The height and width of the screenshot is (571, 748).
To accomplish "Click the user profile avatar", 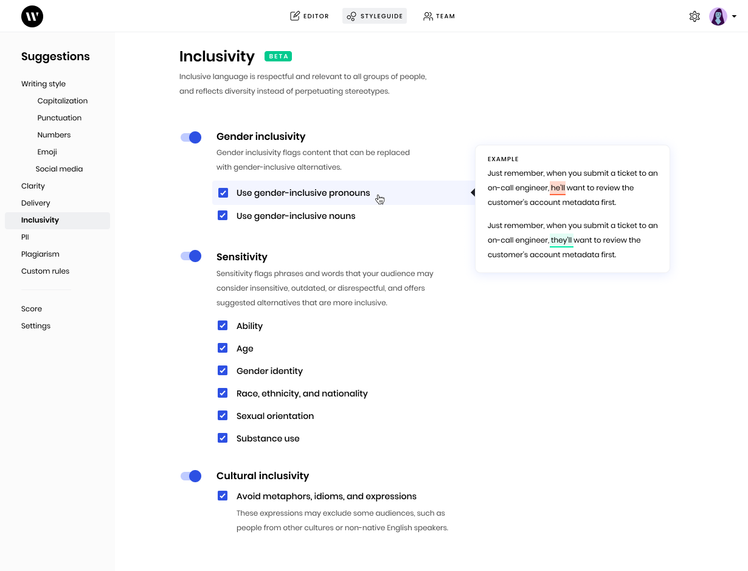I will [718, 16].
